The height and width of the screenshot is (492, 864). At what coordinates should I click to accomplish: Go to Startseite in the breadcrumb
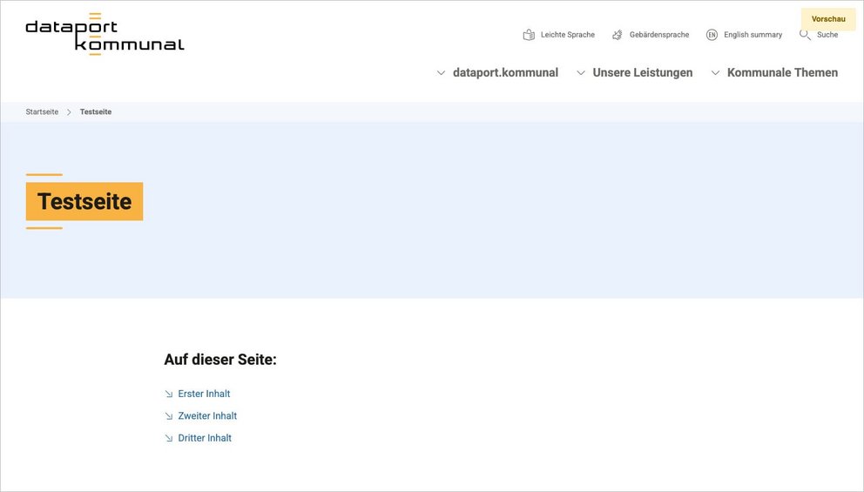click(42, 112)
